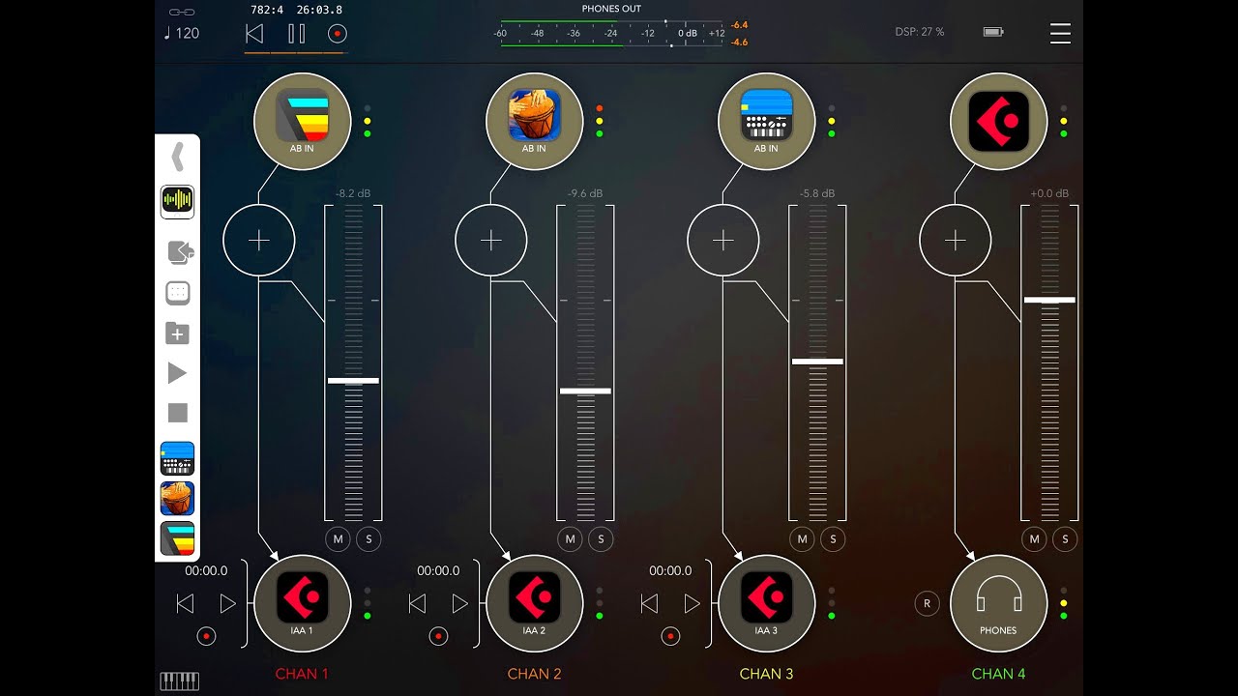Click the PHONES OUT level meter
Screen dimensions: 1238x696
[611, 33]
